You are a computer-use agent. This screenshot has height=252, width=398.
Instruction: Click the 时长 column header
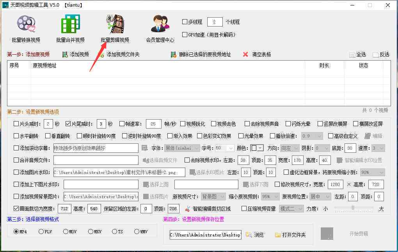click(324, 65)
